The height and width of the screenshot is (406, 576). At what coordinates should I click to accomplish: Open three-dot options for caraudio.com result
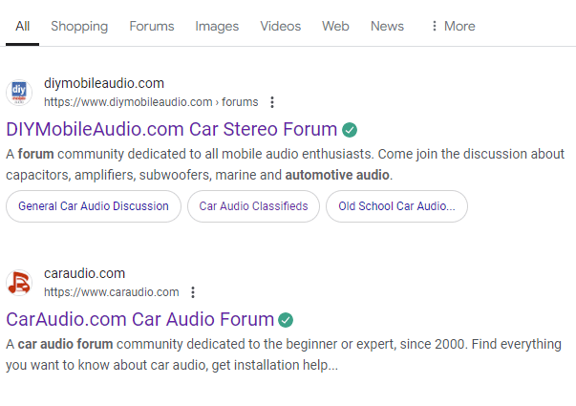click(x=193, y=292)
